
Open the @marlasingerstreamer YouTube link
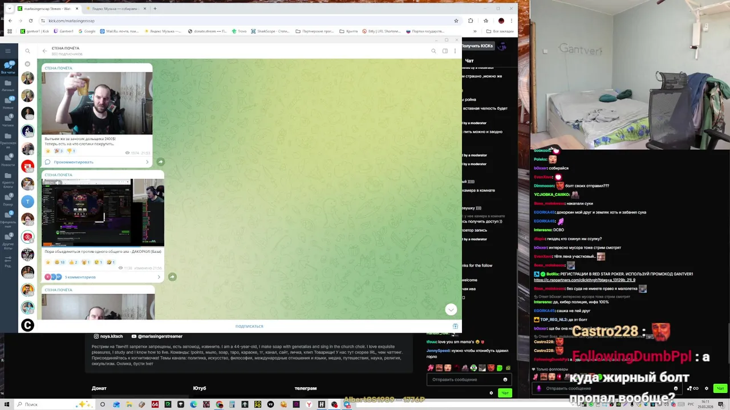[156, 337]
